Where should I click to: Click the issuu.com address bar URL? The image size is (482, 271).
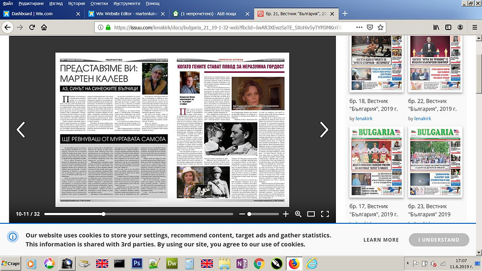[228, 28]
